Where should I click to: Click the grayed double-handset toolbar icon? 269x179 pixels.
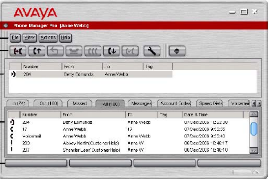130,51
